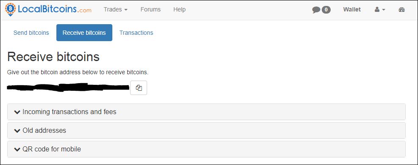Click the redacted bitcoin address text
The width and height of the screenshot is (418, 165).
68,87
